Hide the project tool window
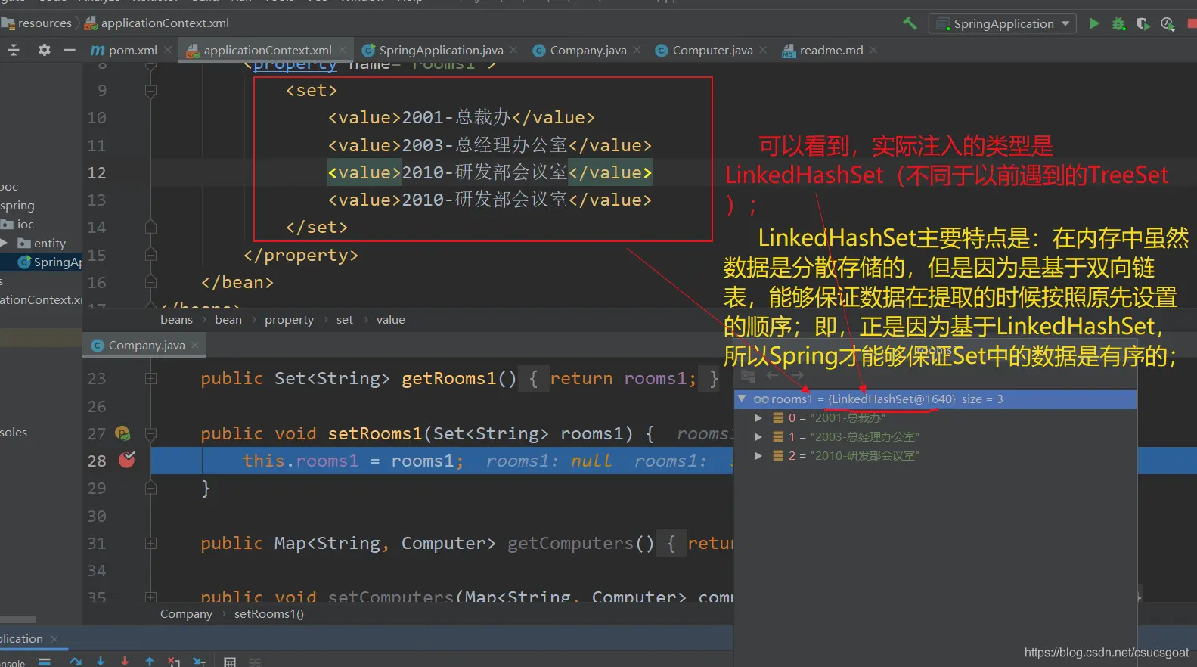The image size is (1197, 667). coord(70,50)
